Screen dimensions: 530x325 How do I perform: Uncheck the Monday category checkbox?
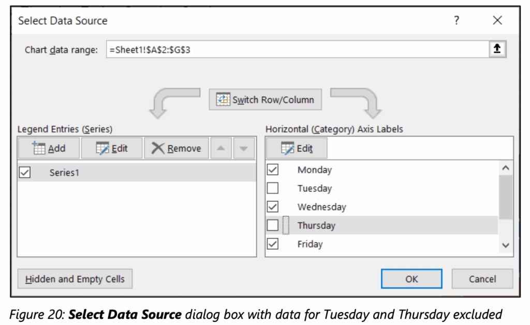click(x=273, y=170)
